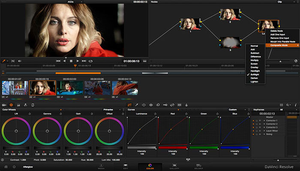Play the clip forward
The image size is (300, 171).
[x=78, y=61]
